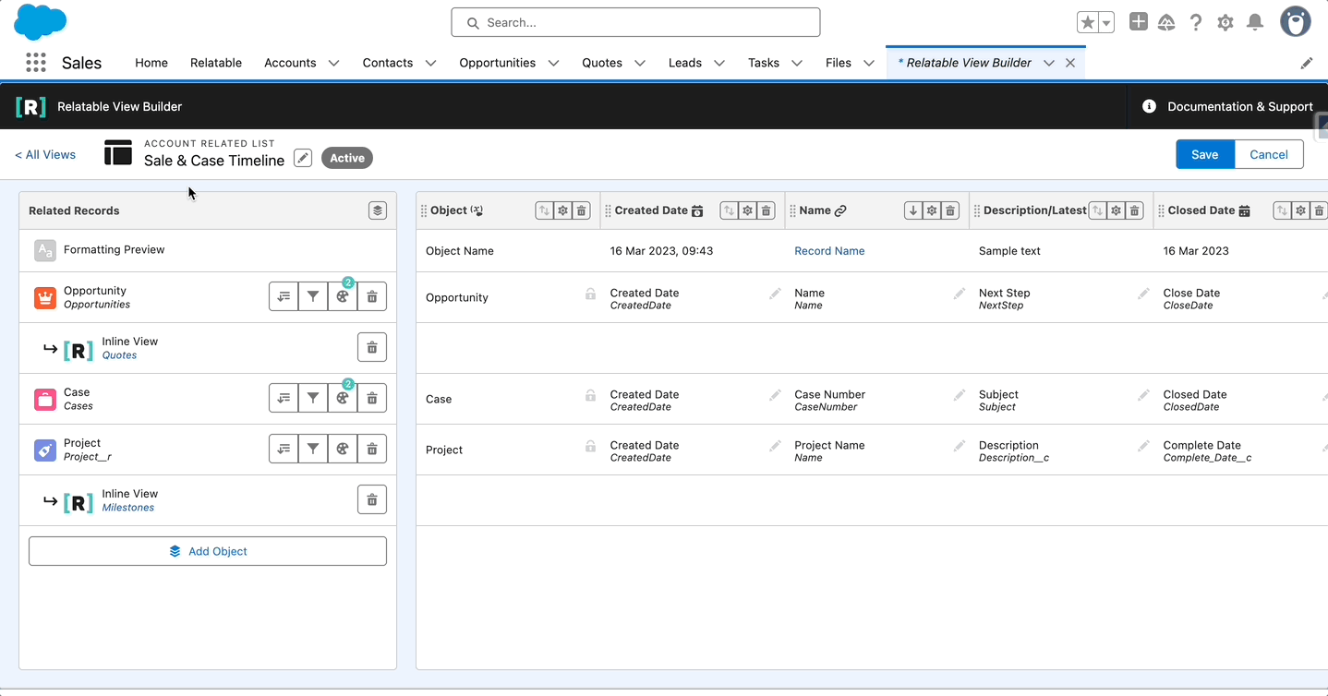Open the App Launcher grid
1328x696 pixels.
point(36,62)
